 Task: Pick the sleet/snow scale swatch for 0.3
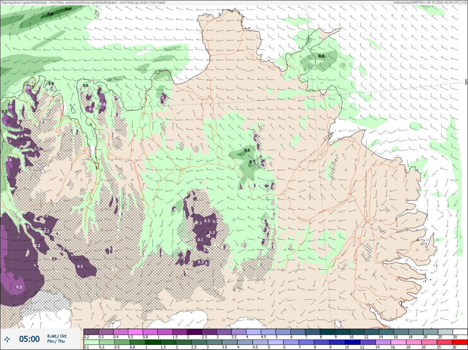coord(106,332)
